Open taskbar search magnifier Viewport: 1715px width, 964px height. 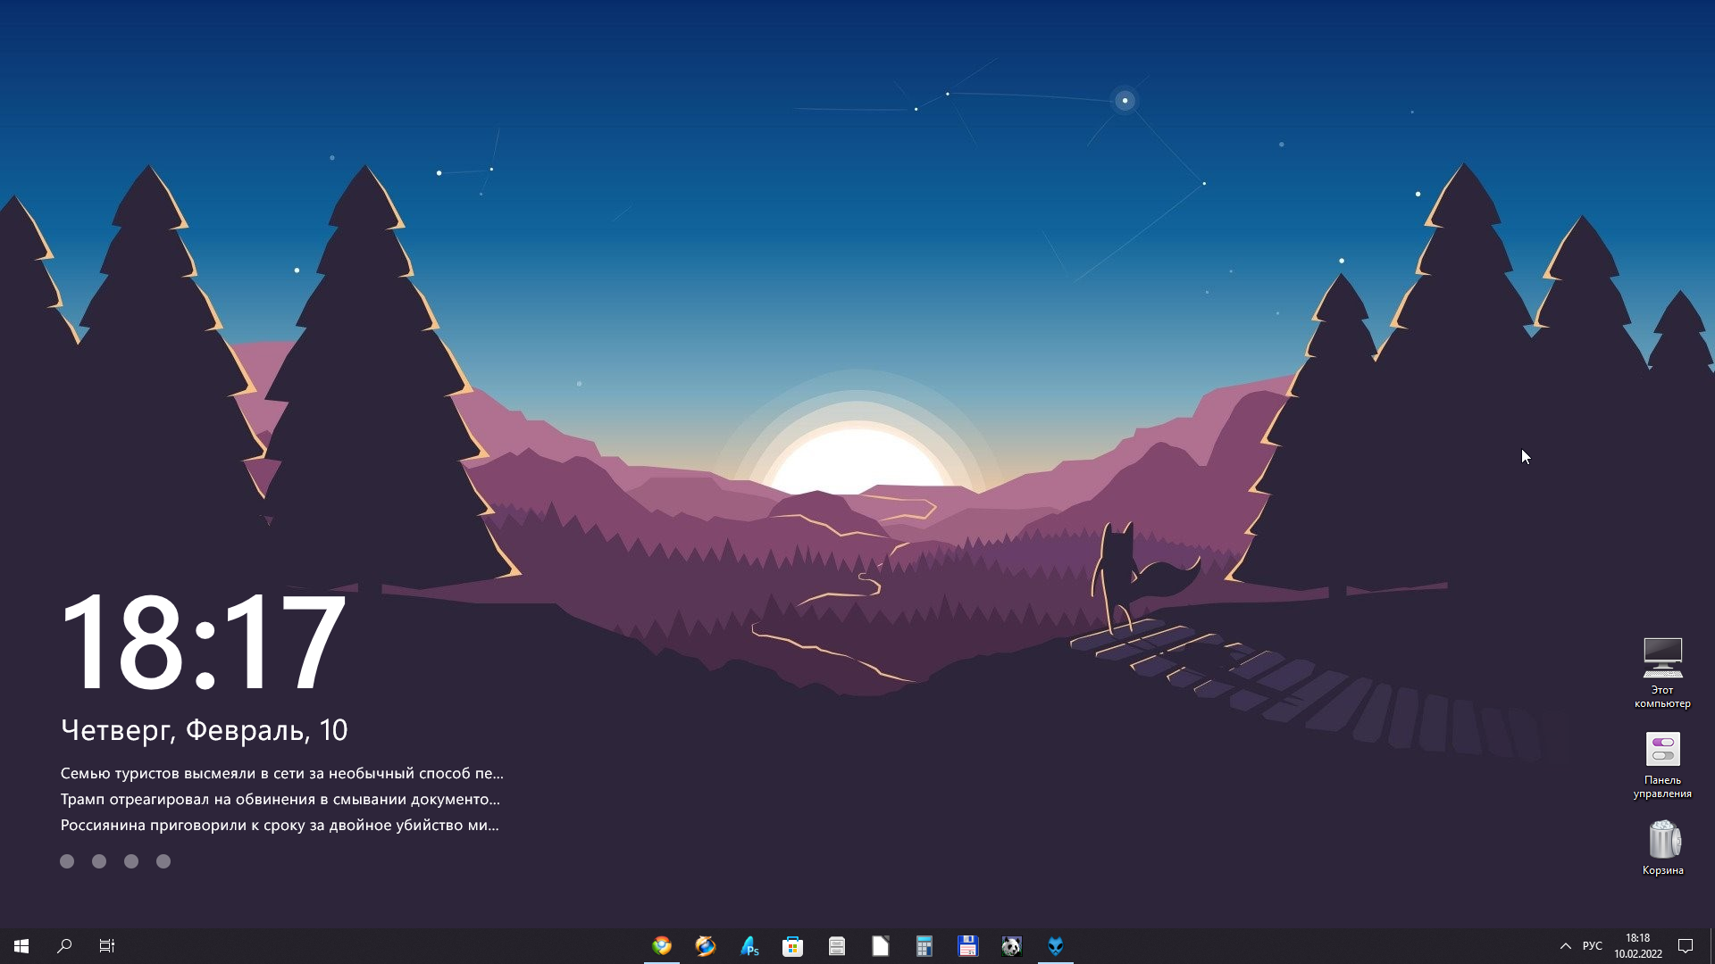[64, 946]
